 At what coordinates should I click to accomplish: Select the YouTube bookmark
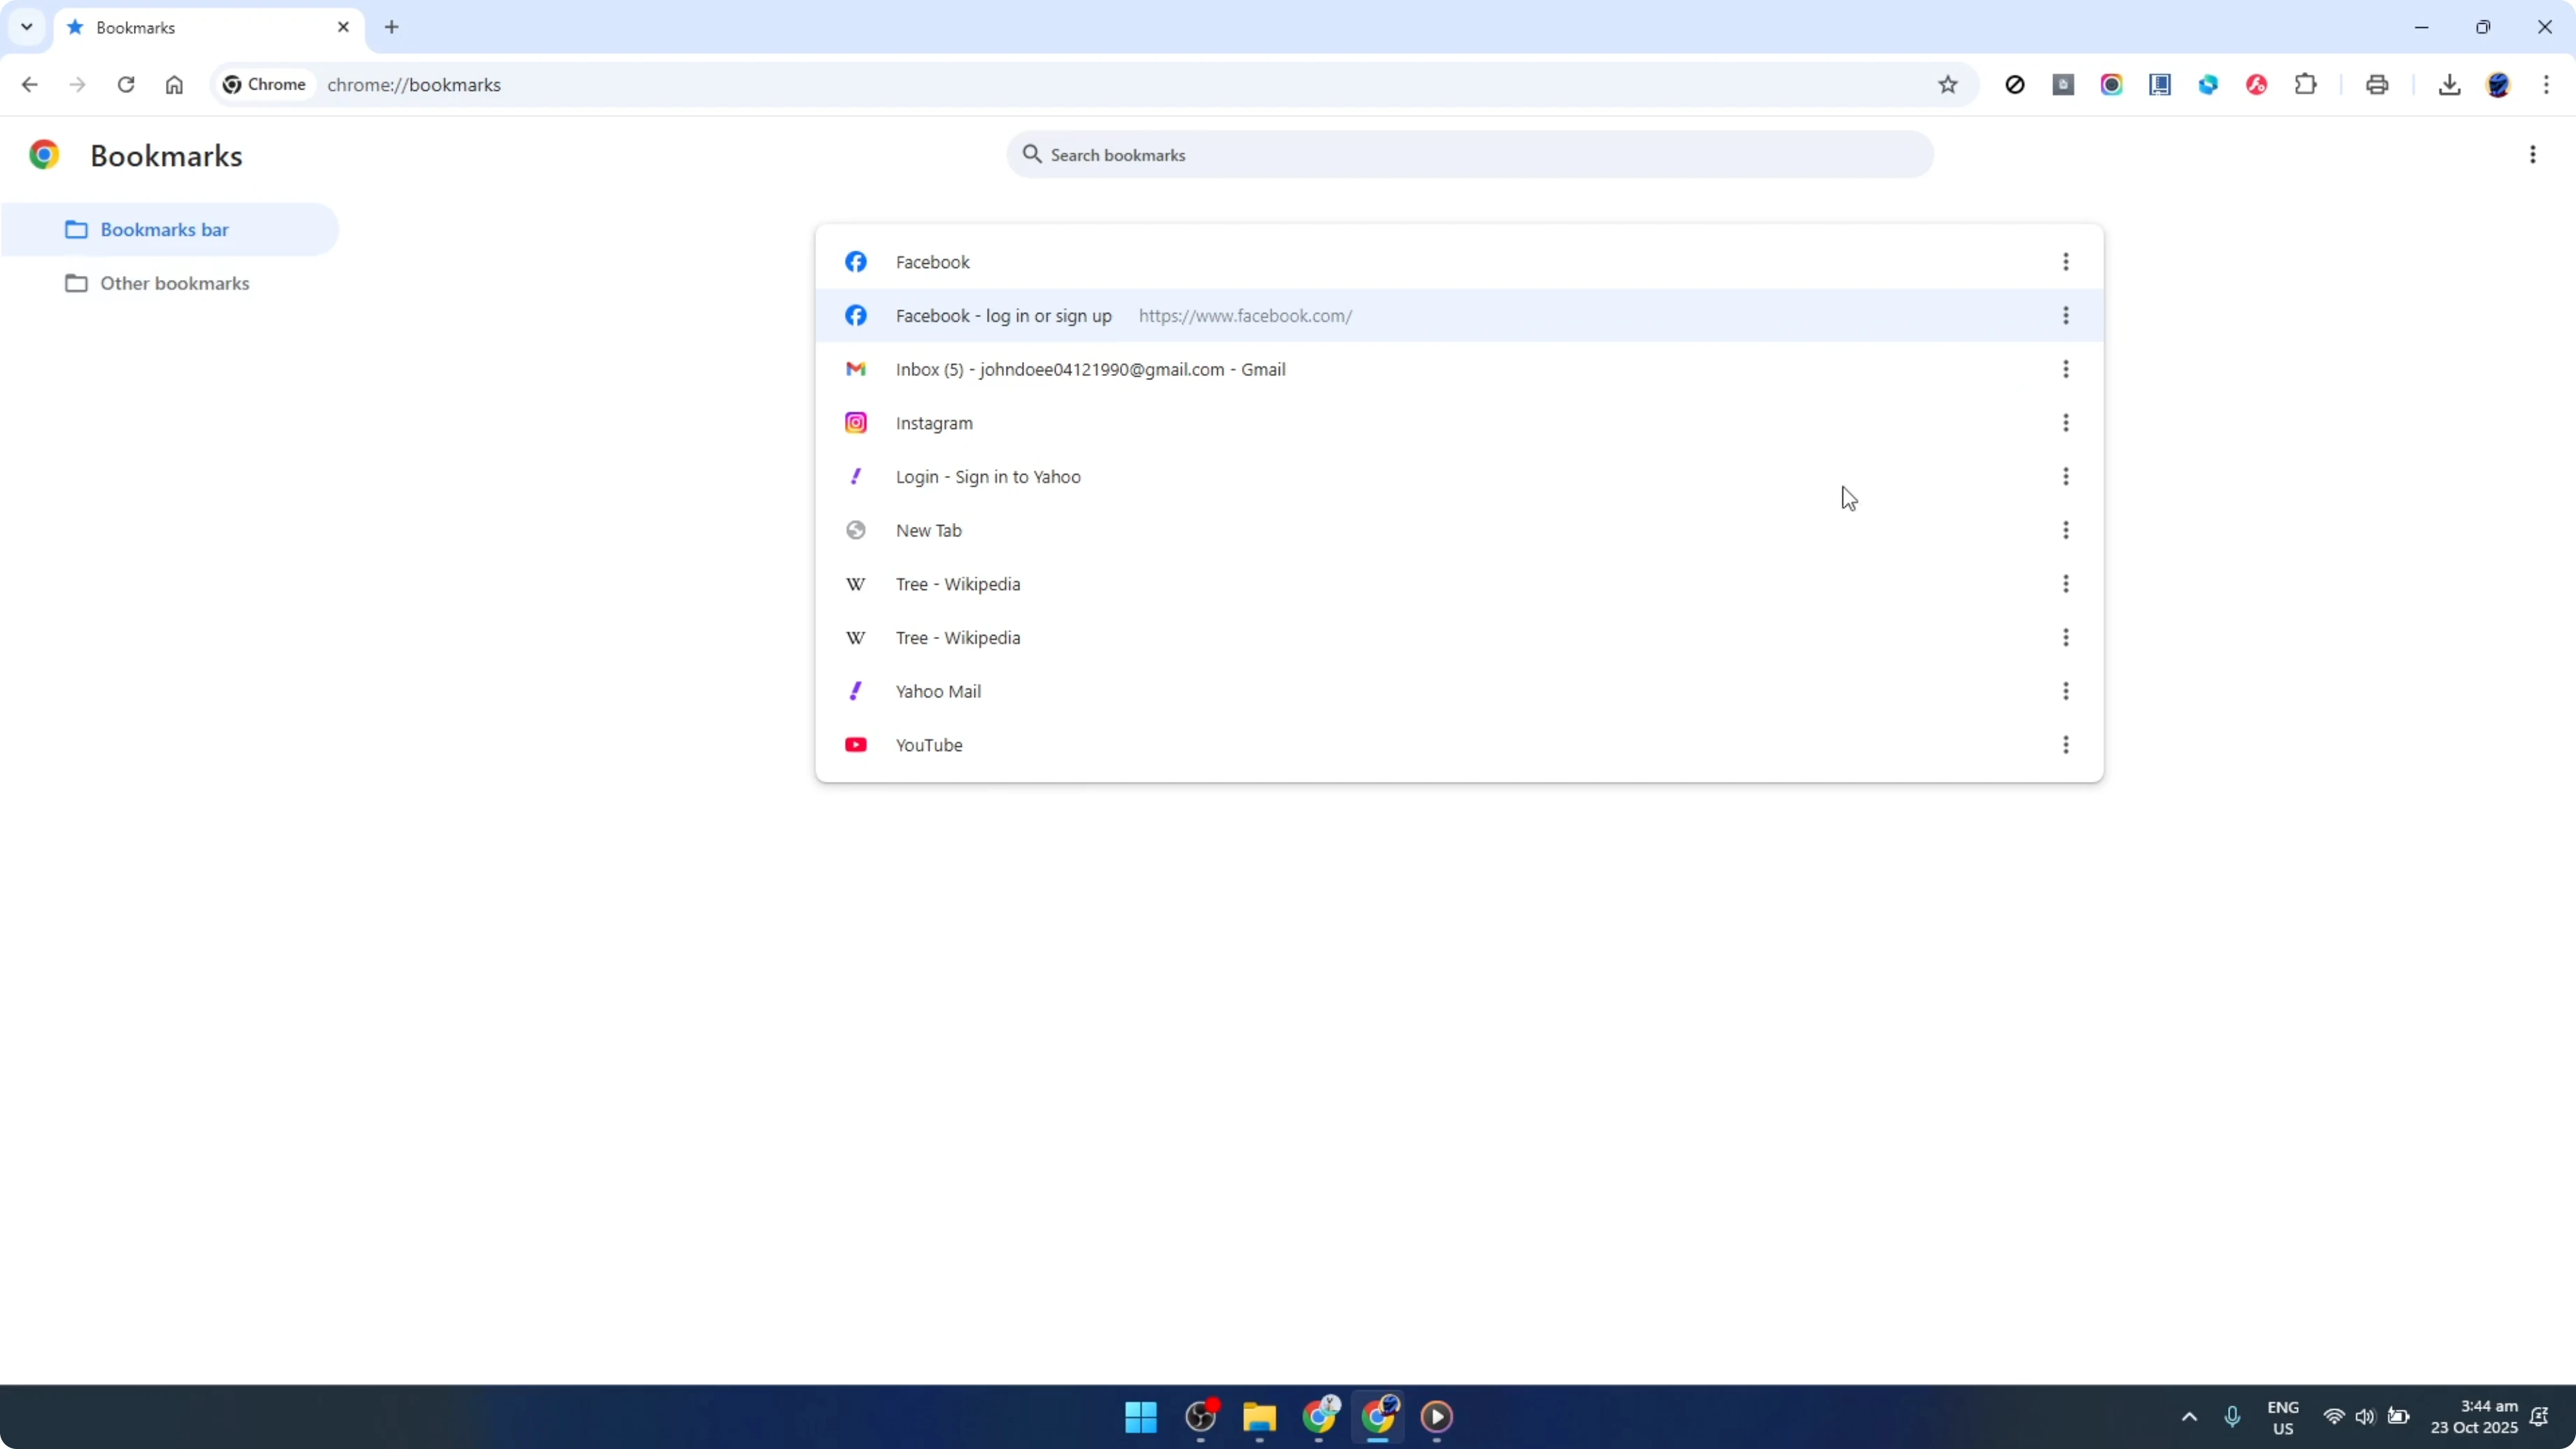[1459, 746]
